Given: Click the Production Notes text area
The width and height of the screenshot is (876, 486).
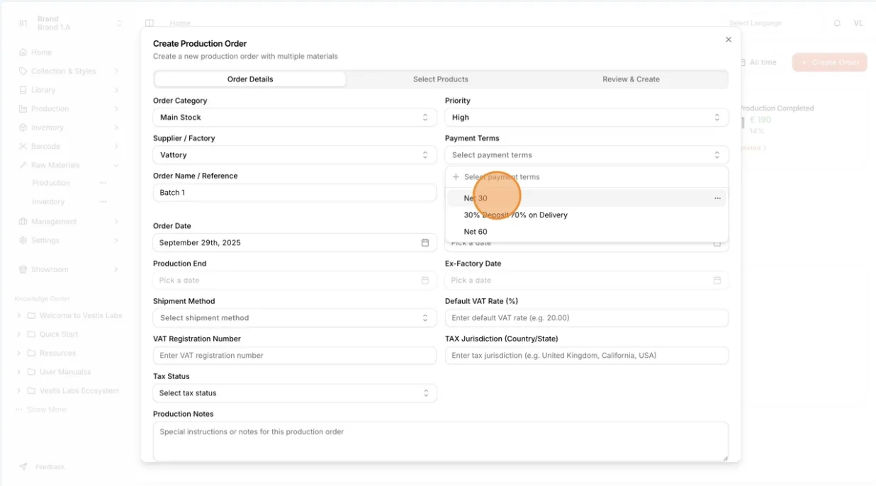Looking at the screenshot, I should pos(440,441).
